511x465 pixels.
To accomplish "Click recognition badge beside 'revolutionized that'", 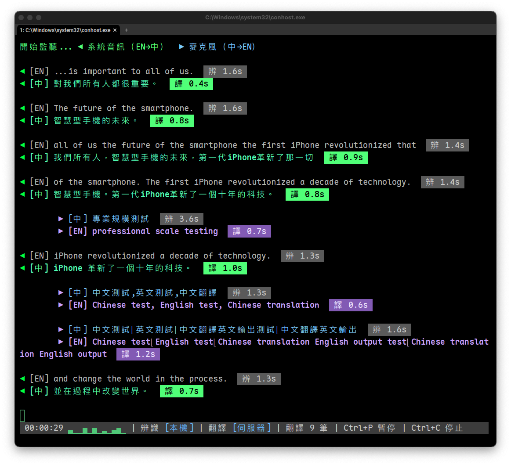I will [x=447, y=145].
